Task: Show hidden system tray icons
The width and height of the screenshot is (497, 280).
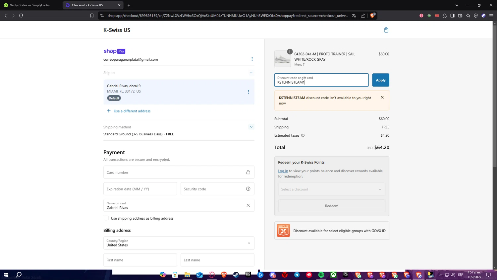Action: [x=440, y=275]
